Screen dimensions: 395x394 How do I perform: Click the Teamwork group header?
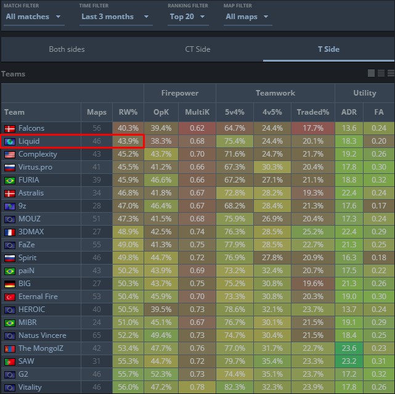point(275,93)
